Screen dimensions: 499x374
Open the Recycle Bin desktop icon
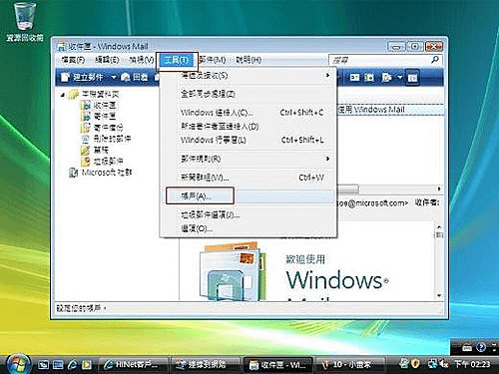25,22
